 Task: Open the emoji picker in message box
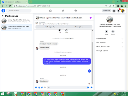88,88
